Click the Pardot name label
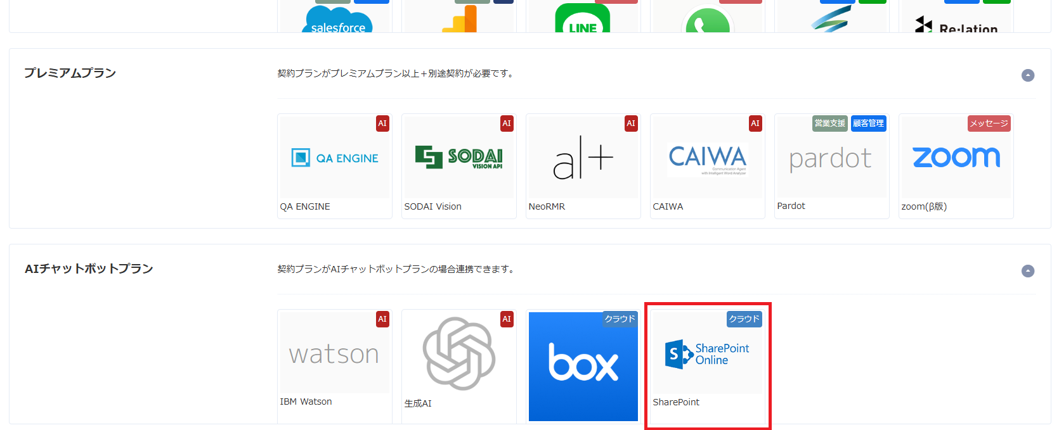Screen dimensions: 1059x430 tap(791, 206)
